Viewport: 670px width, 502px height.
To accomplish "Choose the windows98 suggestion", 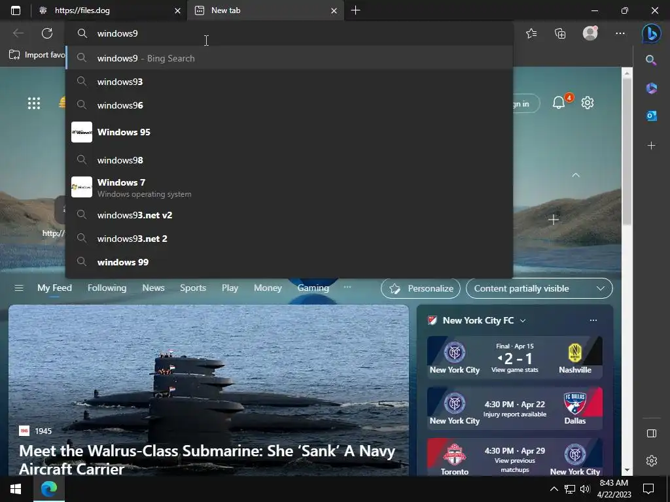I will coord(289,160).
